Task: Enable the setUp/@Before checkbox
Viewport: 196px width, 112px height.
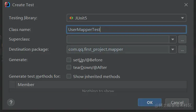Action: (x=69, y=60)
